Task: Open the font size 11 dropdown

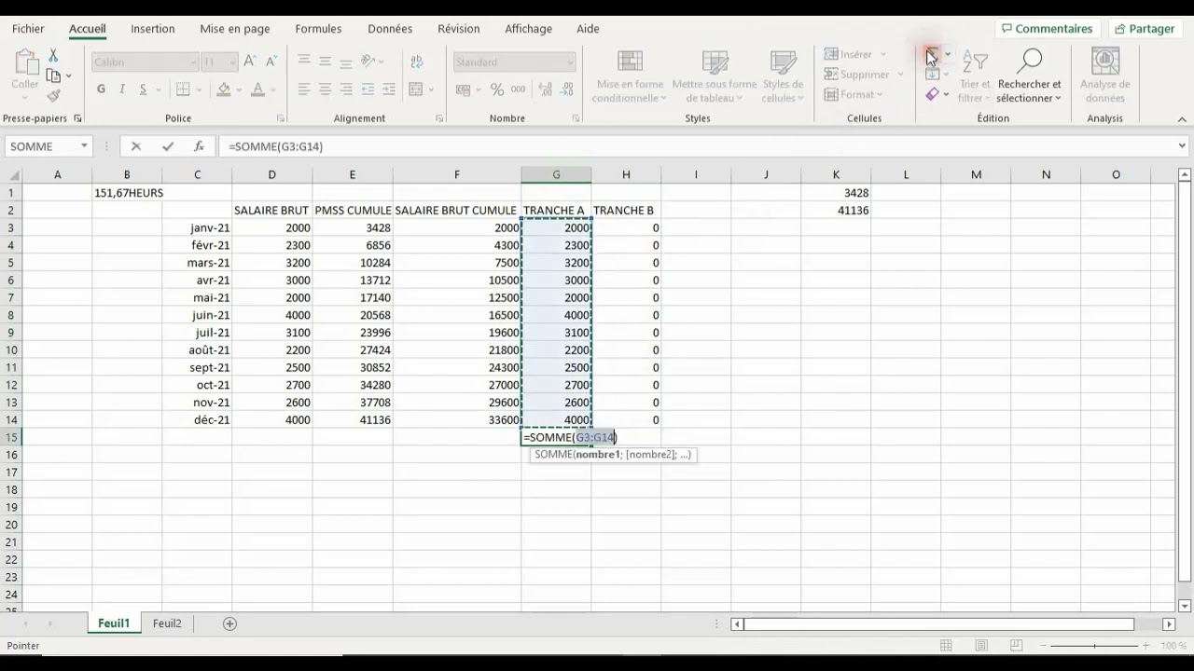Action: click(x=233, y=62)
